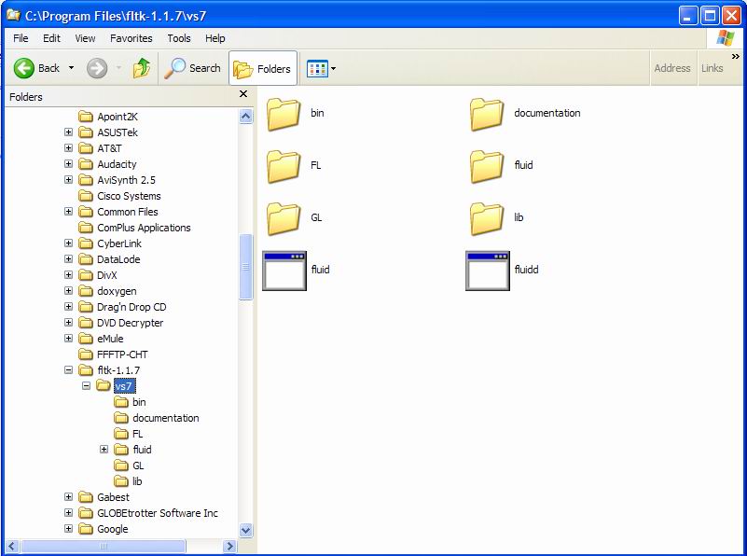
Task: Expand the AT&T tree node
Action: 69,147
